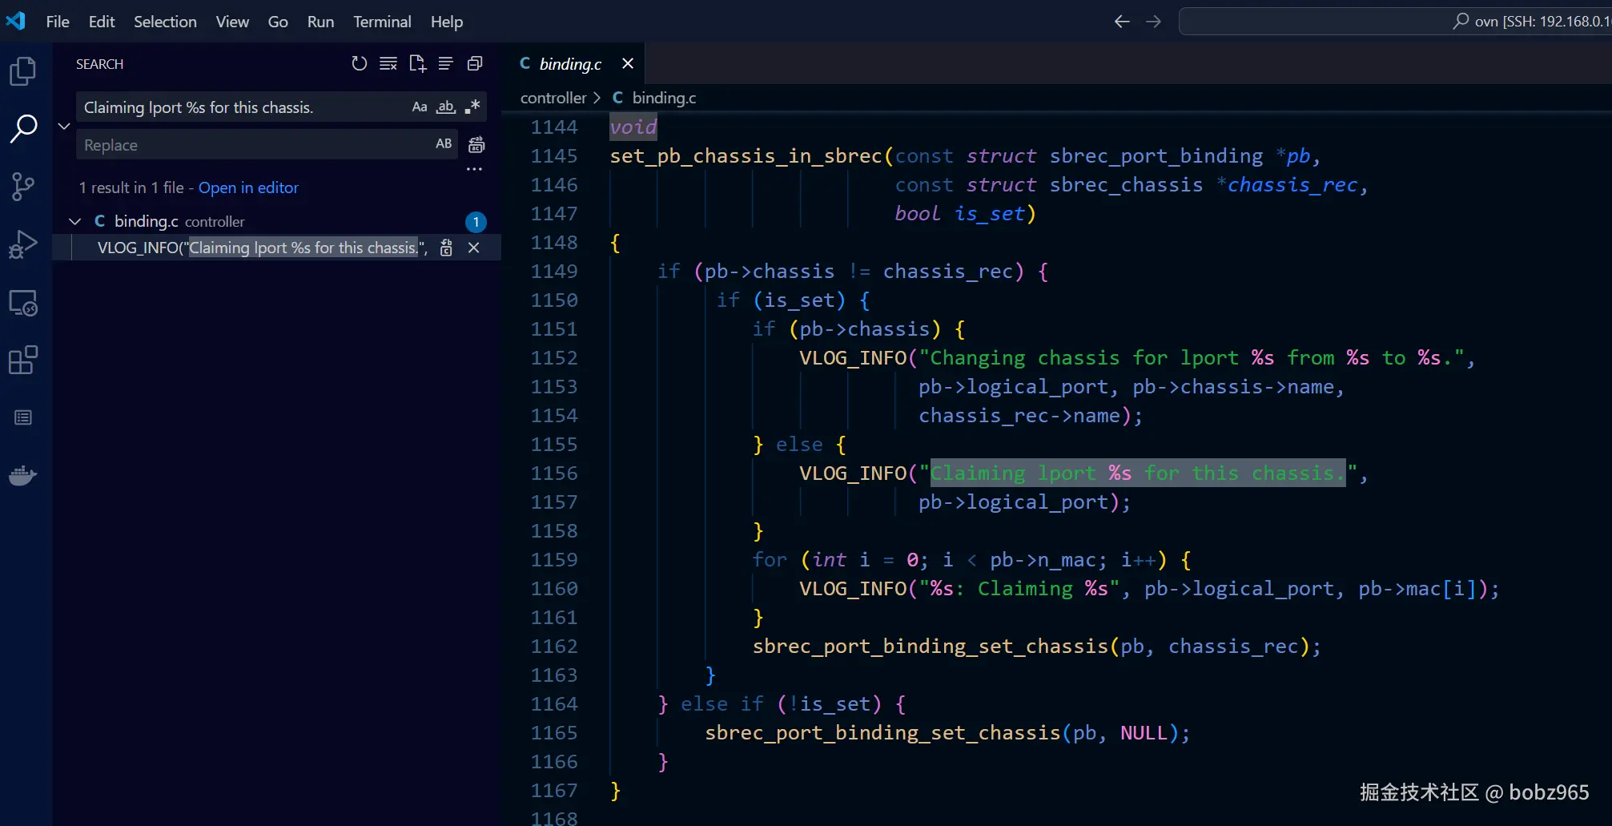This screenshot has height=826, width=1612.
Task: Open the Source Control view
Action: click(x=23, y=187)
